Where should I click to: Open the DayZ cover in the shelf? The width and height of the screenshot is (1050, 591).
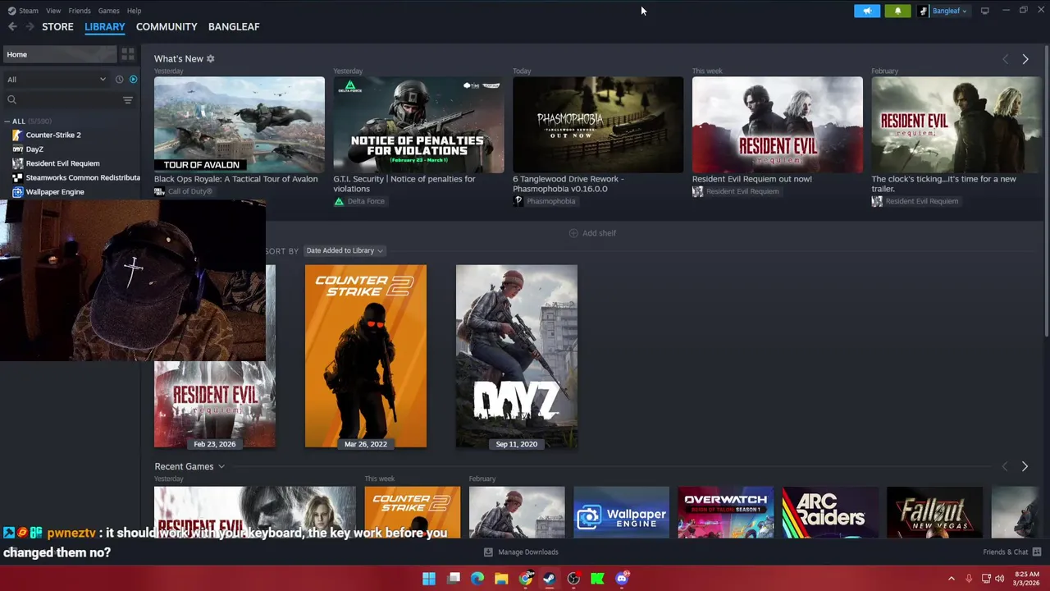[517, 356]
